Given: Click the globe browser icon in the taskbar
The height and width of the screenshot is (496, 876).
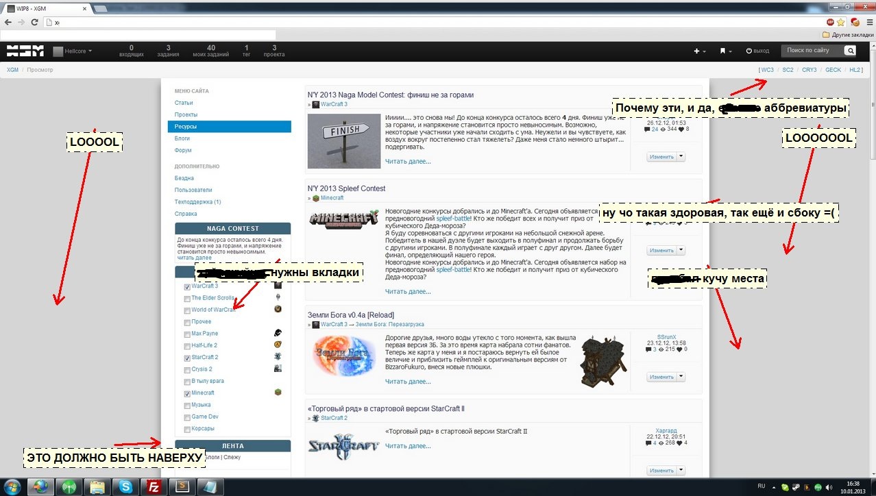Looking at the screenshot, I should click(40, 487).
